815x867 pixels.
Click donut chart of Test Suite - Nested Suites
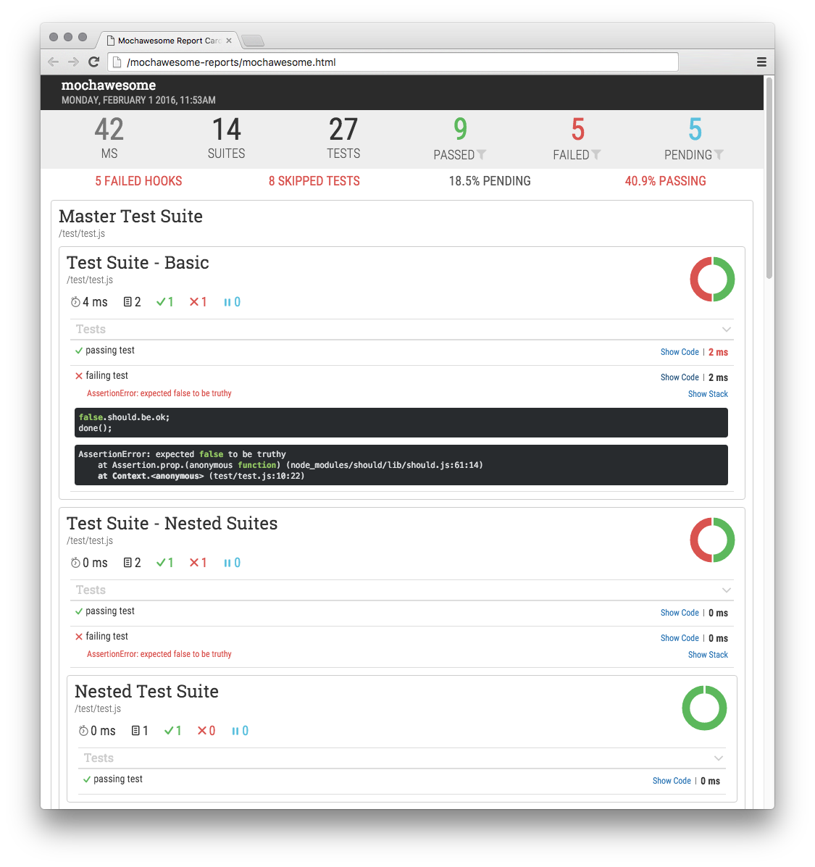pos(712,540)
